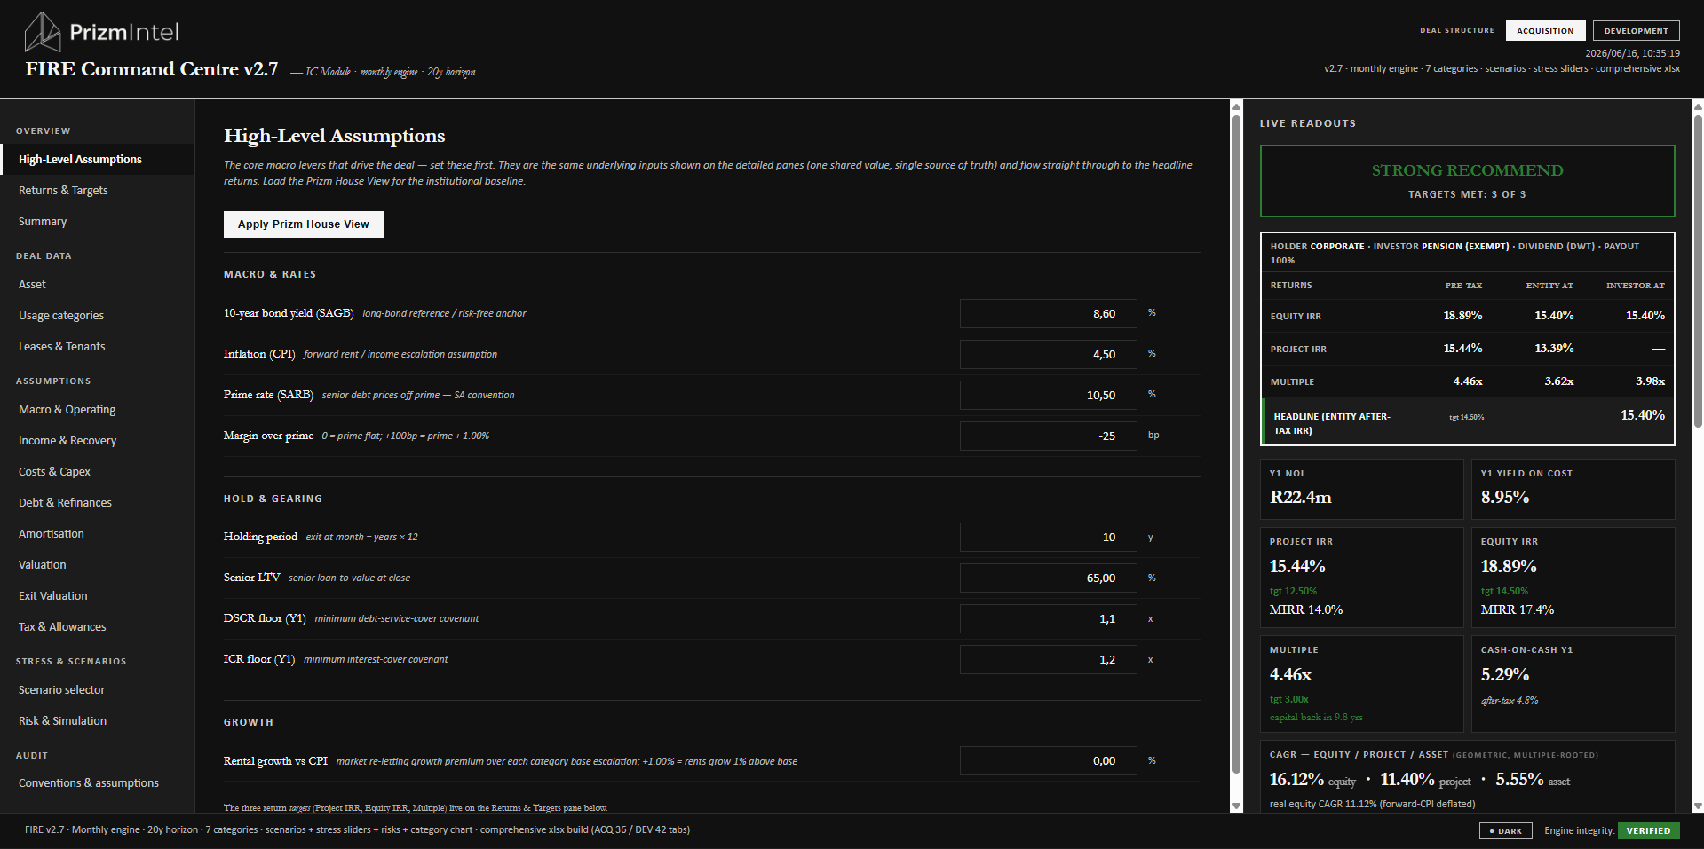
Task: Open Valuation page
Action: pyautogui.click(x=97, y=565)
